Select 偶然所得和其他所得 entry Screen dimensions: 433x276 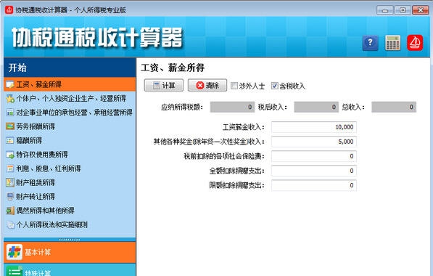click(70, 211)
